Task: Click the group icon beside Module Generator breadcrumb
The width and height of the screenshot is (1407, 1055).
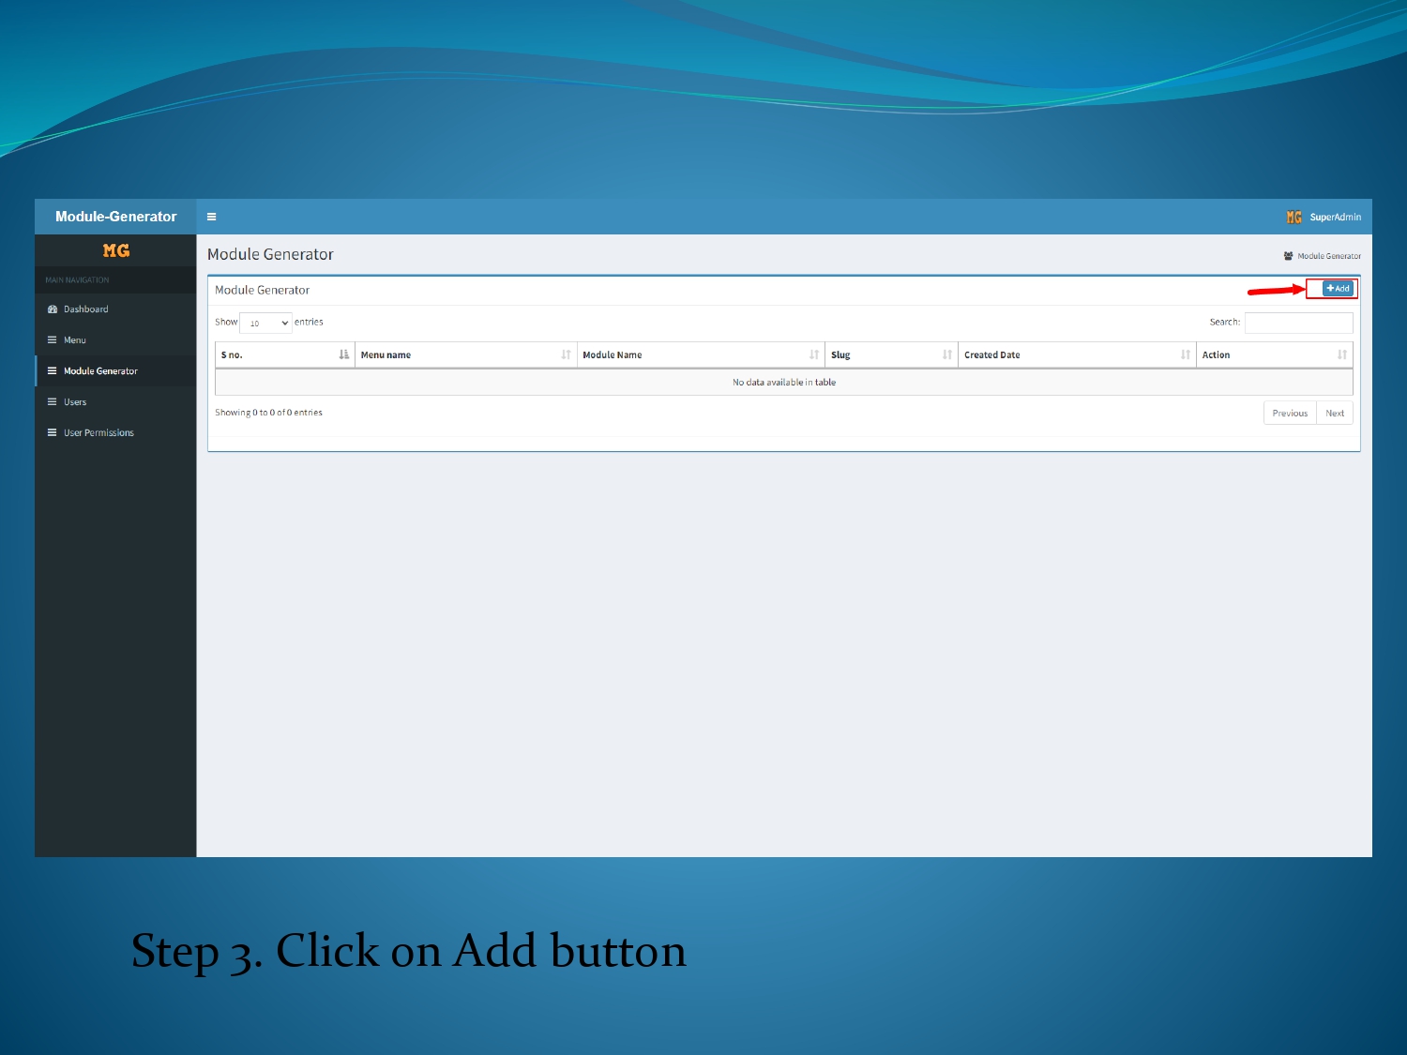Action: tap(1286, 255)
